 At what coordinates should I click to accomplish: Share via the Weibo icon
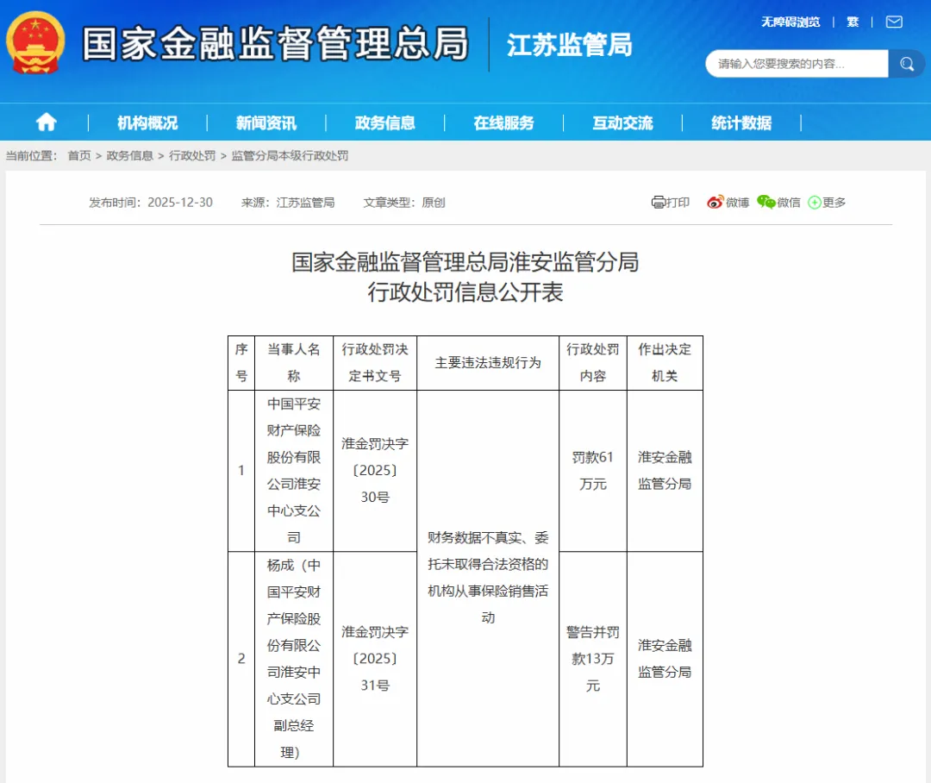point(715,203)
